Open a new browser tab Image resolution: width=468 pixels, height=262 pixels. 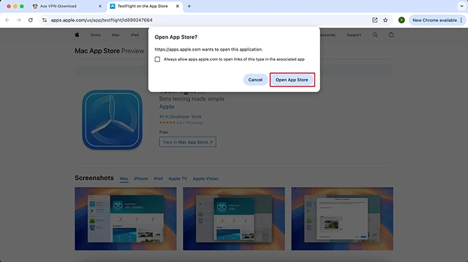click(189, 6)
